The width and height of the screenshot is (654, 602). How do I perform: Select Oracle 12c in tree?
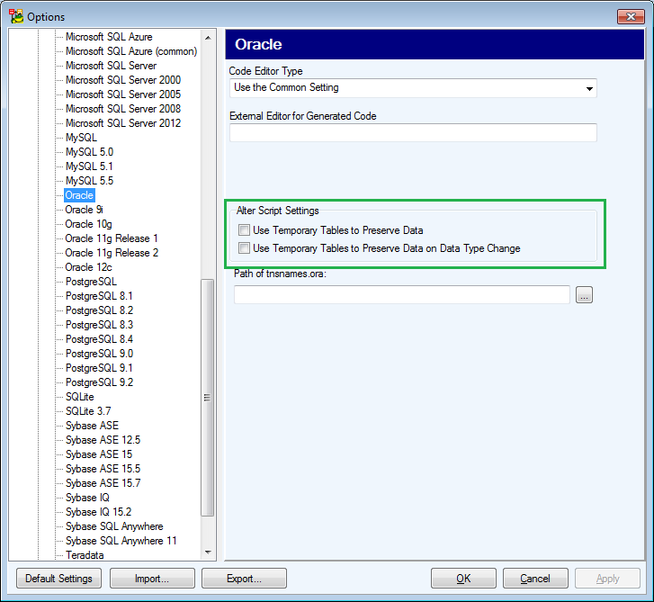pyautogui.click(x=88, y=267)
